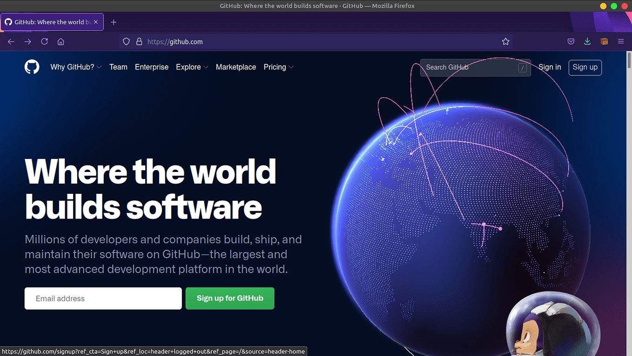View site security via the padlock icon
The width and height of the screenshot is (632, 356).
139,41
